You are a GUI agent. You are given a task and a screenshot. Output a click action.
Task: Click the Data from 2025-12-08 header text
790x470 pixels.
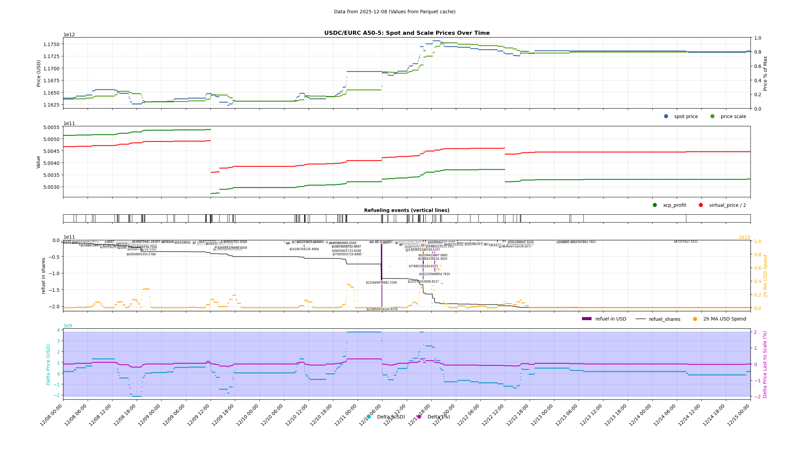(394, 12)
